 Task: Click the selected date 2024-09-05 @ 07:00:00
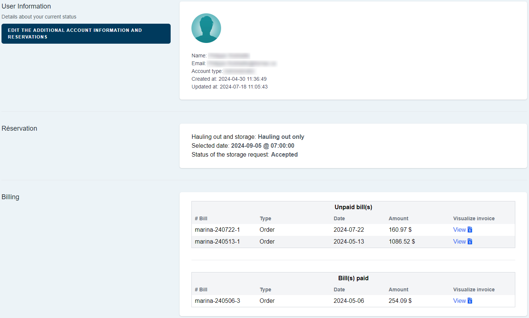262,145
